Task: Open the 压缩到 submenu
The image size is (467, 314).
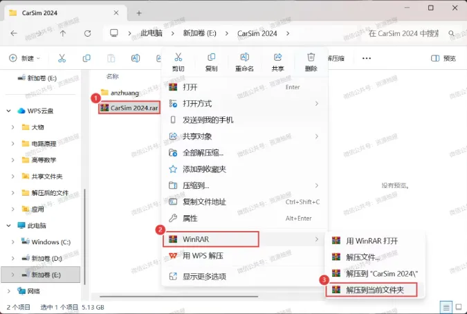Action: tap(244, 185)
